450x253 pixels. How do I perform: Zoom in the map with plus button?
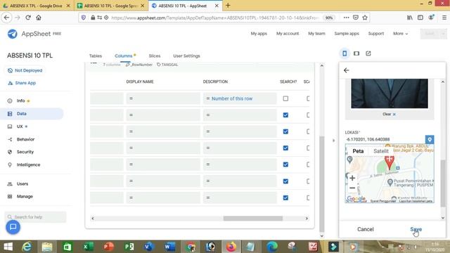click(x=352, y=178)
